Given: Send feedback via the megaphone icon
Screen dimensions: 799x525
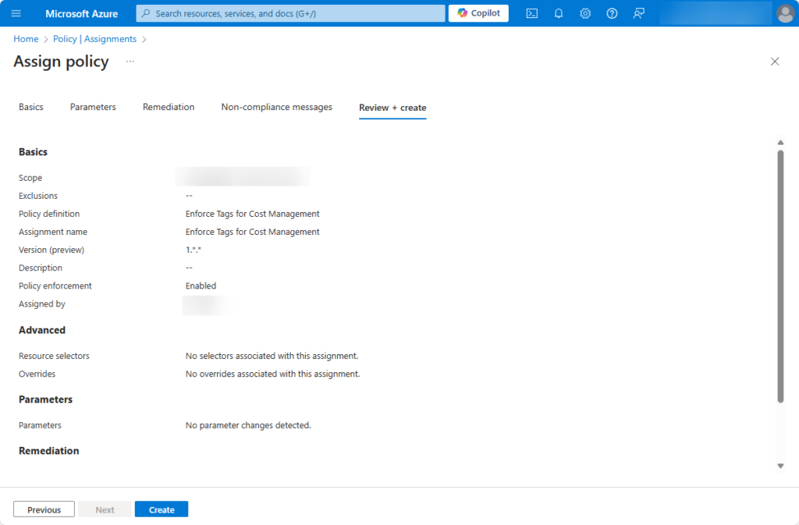Looking at the screenshot, I should [x=637, y=12].
